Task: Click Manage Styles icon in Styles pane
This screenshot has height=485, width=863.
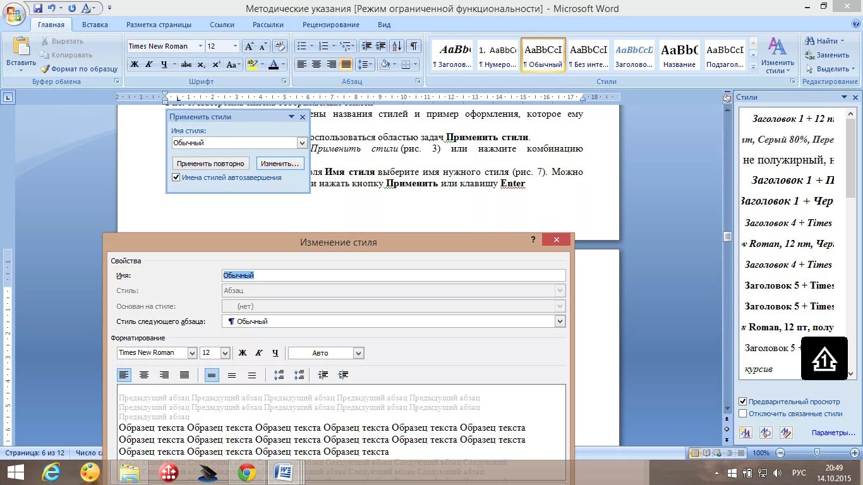Action: [x=786, y=433]
